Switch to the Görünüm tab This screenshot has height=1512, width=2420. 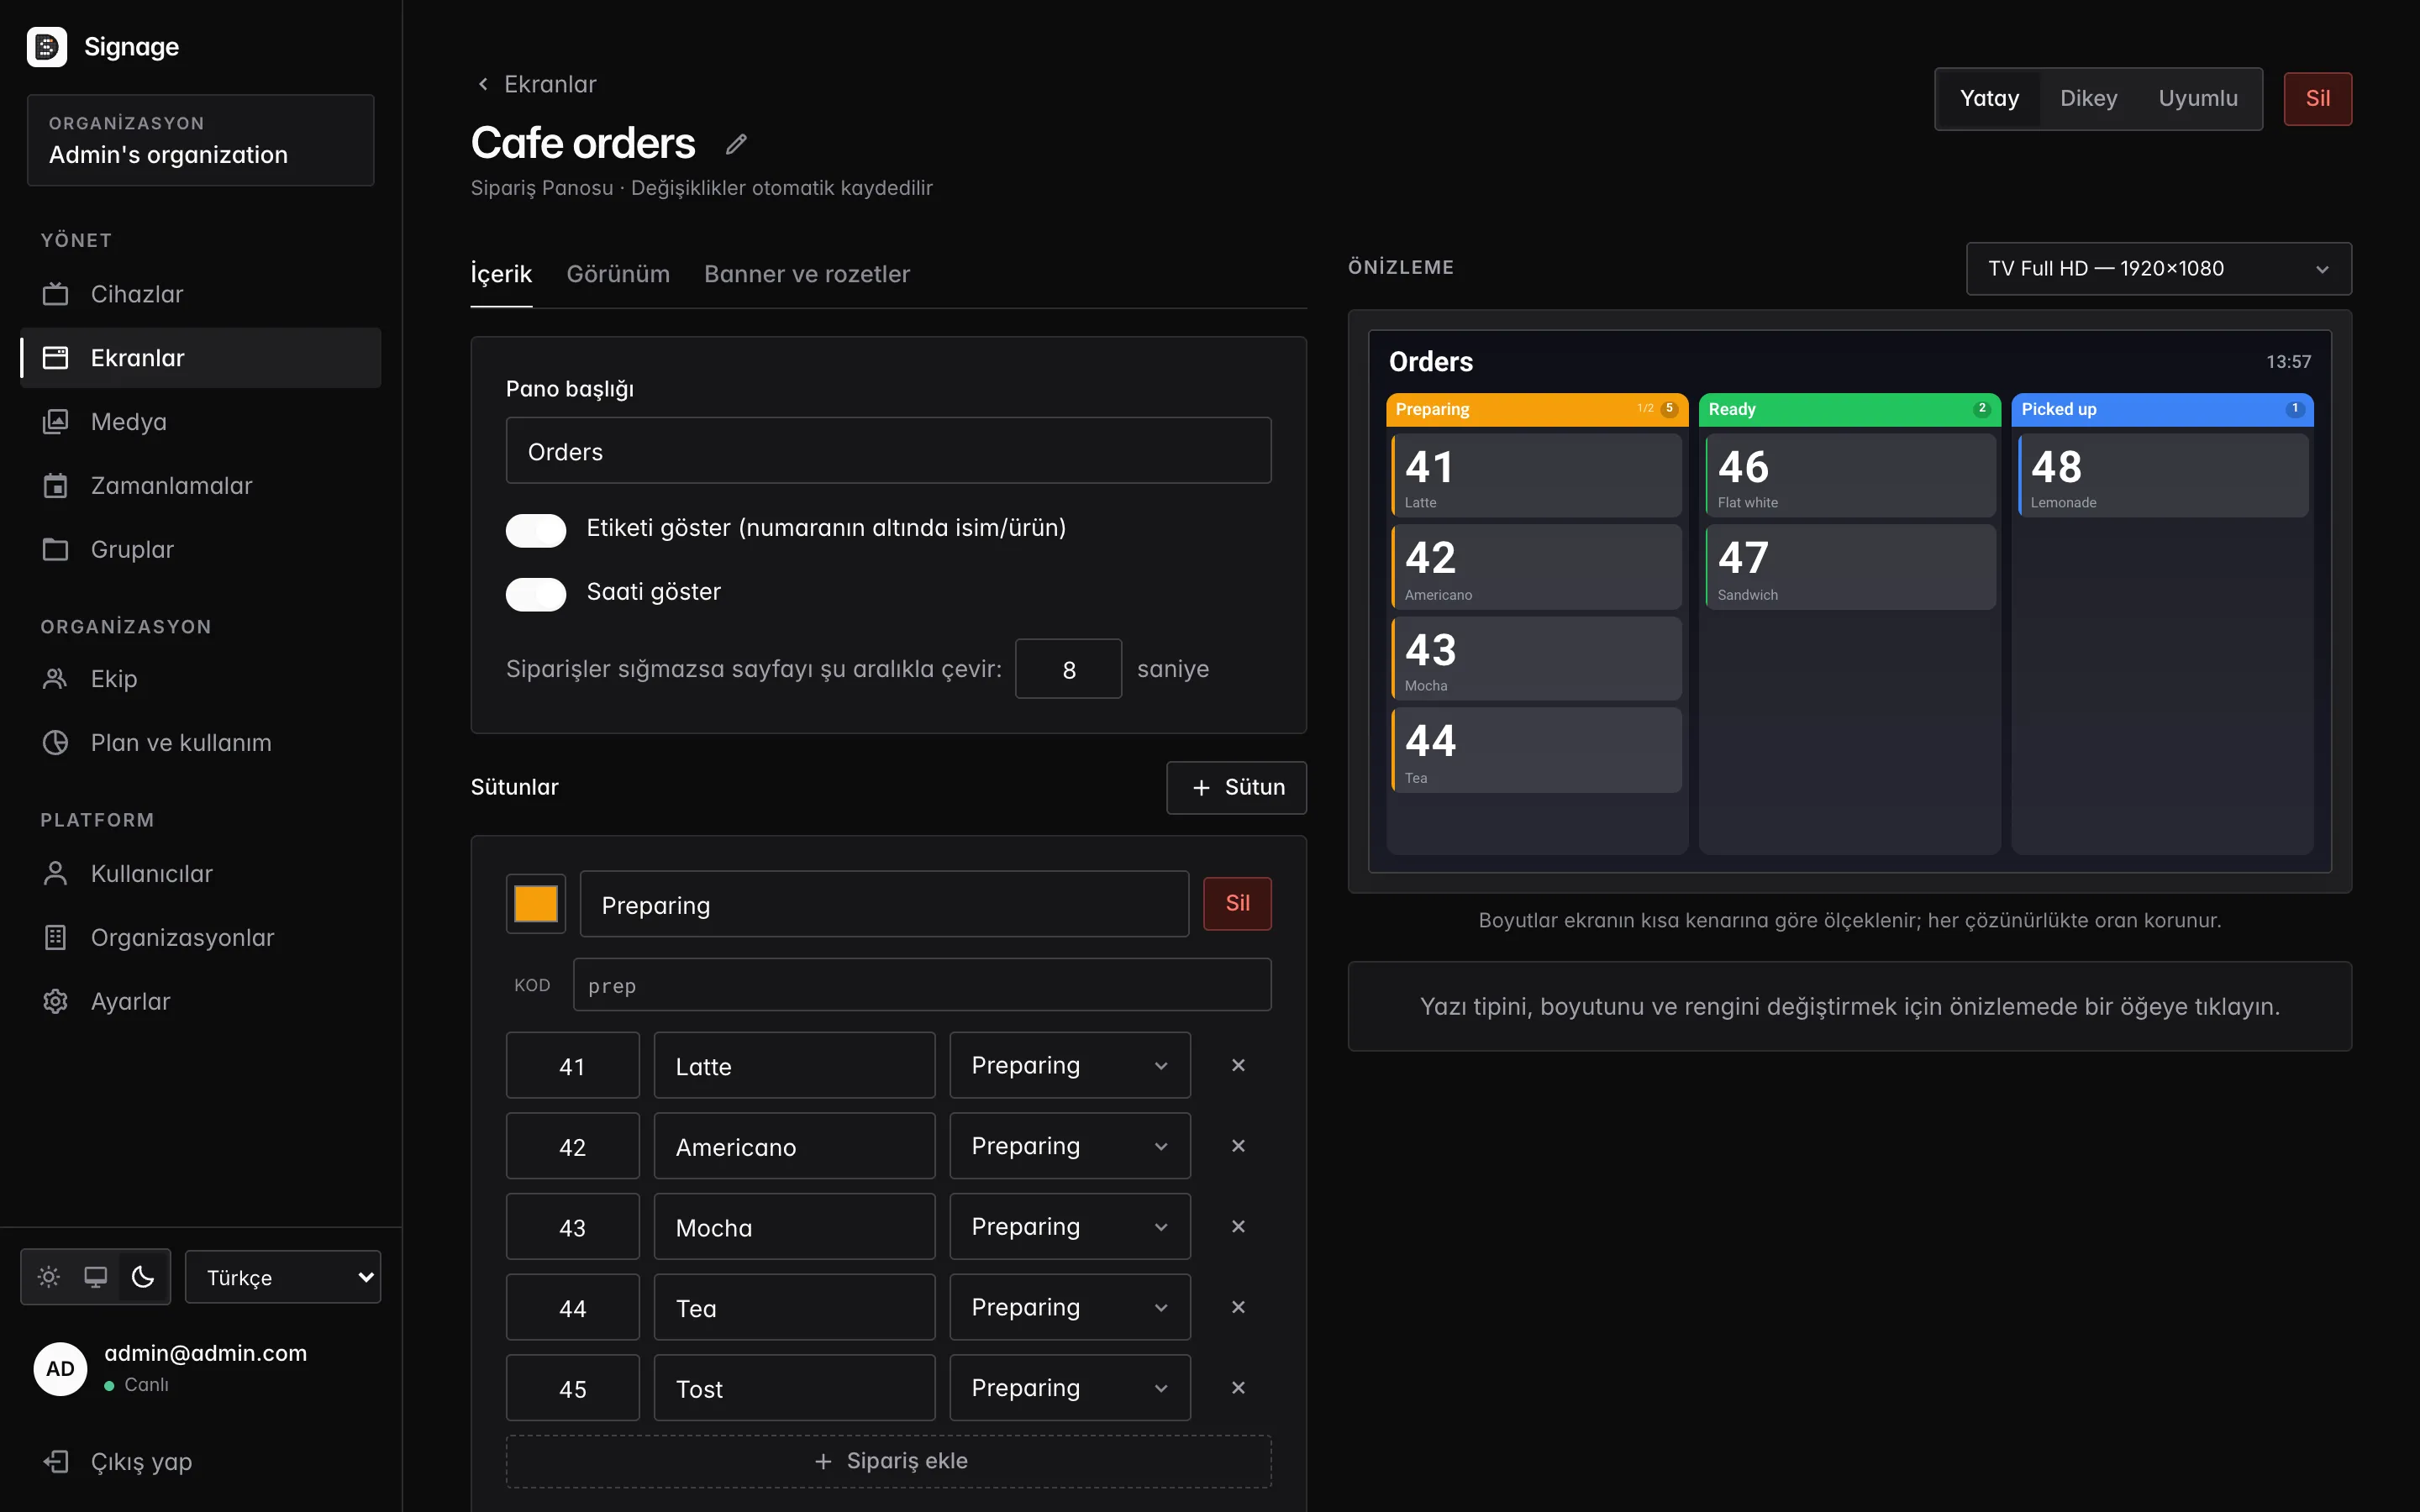point(618,274)
